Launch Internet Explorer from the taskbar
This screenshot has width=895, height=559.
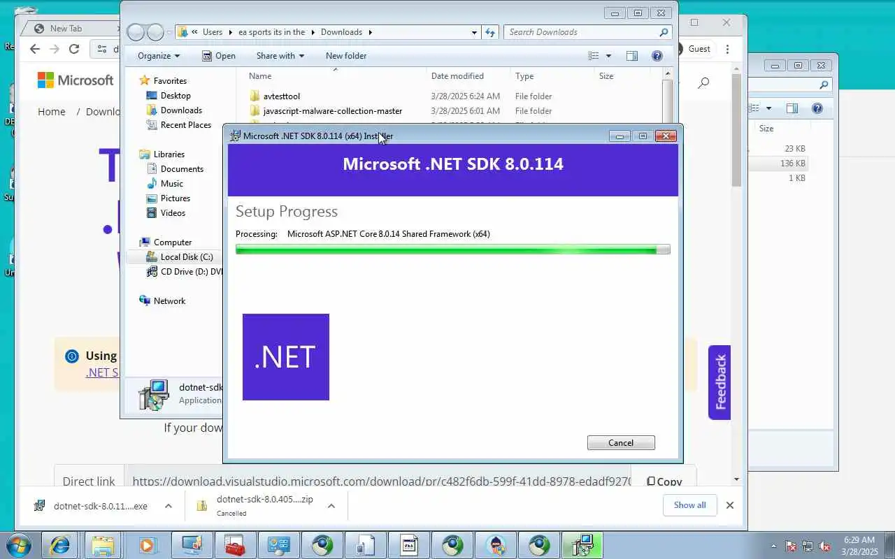click(x=59, y=545)
